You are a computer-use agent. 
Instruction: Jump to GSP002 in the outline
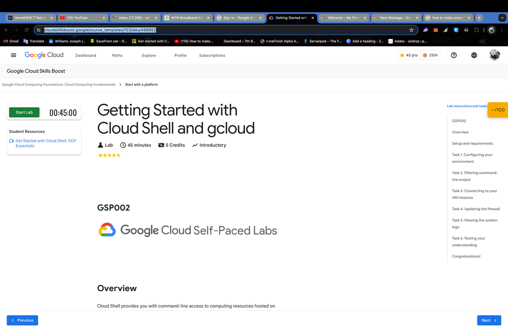click(459, 121)
